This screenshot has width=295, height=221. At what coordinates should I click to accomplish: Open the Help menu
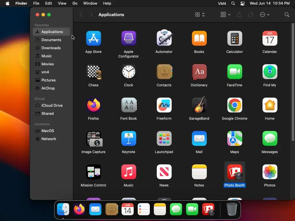click(107, 3)
